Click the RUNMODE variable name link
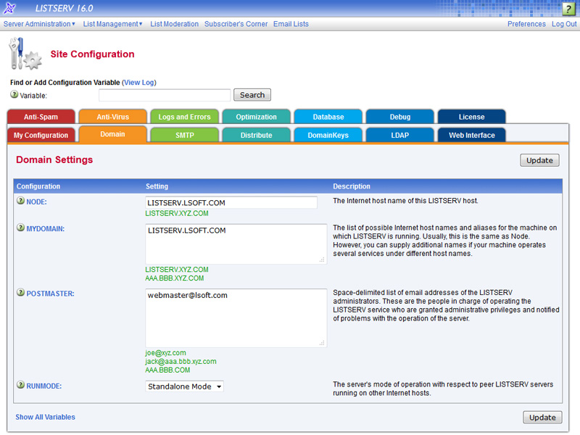This screenshot has height=435, width=580. tap(43, 386)
